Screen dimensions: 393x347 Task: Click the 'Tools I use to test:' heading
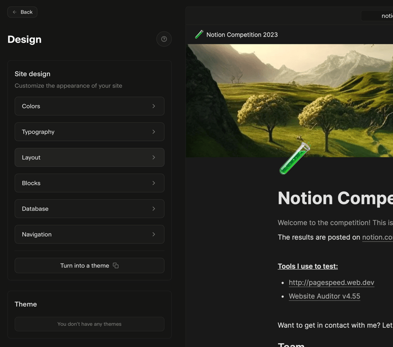coord(307,266)
